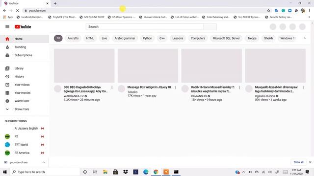The height and width of the screenshot is (176, 314).
Task: Open the Apps bookmarks shortcut
Action: point(8,17)
